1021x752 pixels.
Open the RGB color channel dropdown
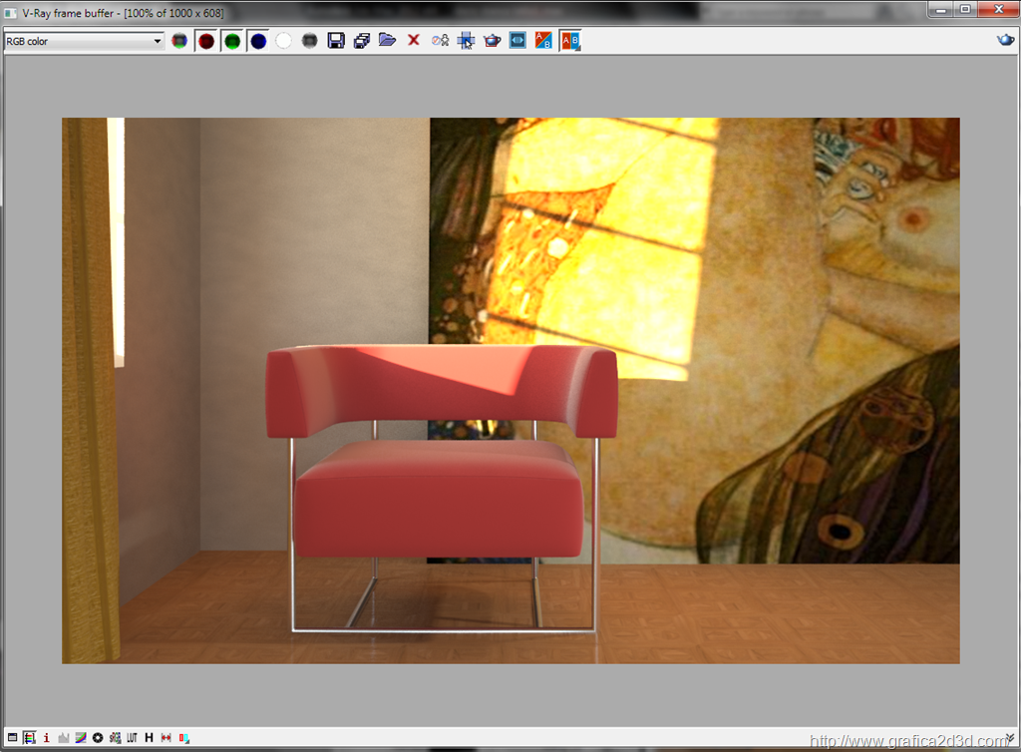point(84,41)
